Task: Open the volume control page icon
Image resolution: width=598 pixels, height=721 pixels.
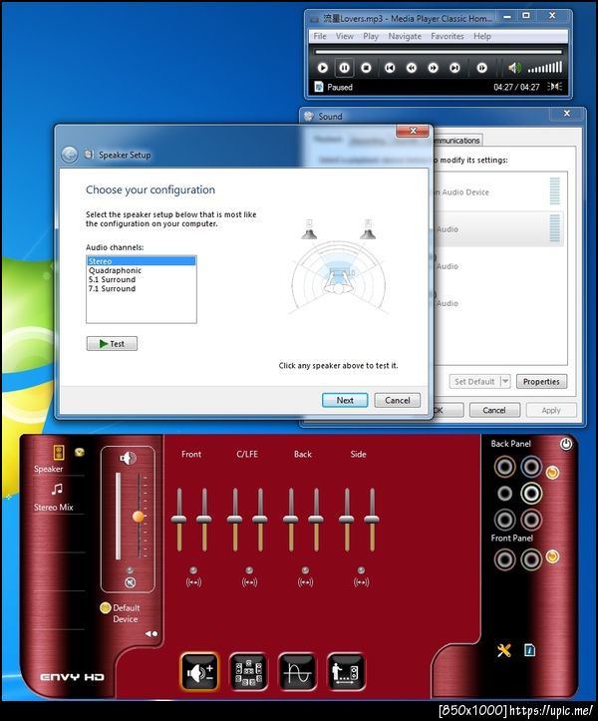Action: click(199, 672)
